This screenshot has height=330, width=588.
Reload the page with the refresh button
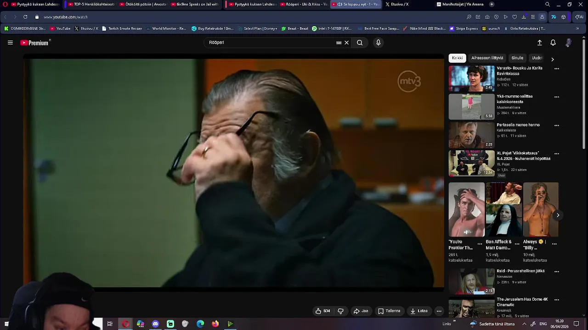click(25, 17)
